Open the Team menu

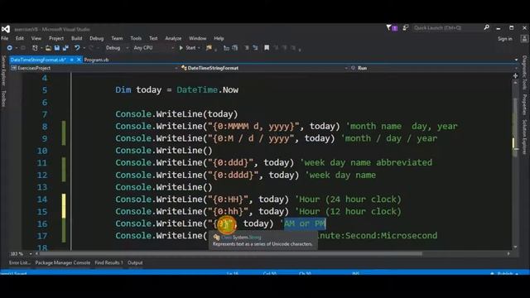[x=117, y=39]
